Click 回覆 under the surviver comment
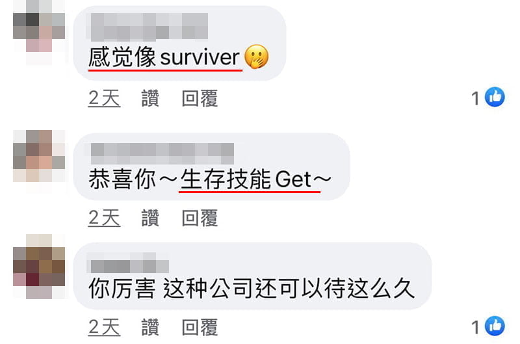Viewport: 520px width, 344px height. [200, 98]
